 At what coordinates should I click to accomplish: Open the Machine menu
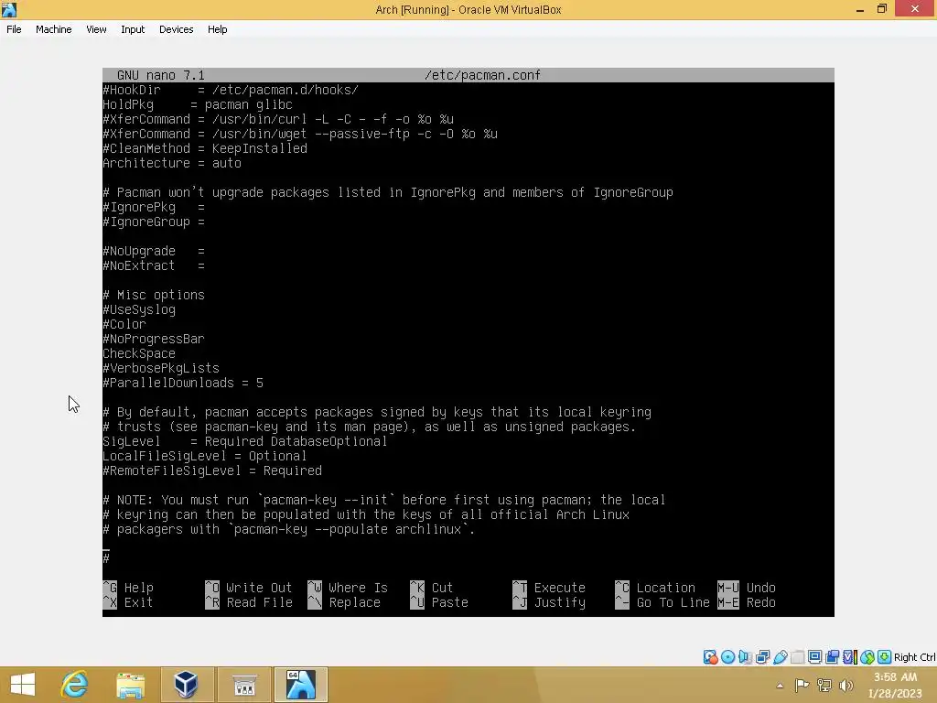pyautogui.click(x=54, y=29)
